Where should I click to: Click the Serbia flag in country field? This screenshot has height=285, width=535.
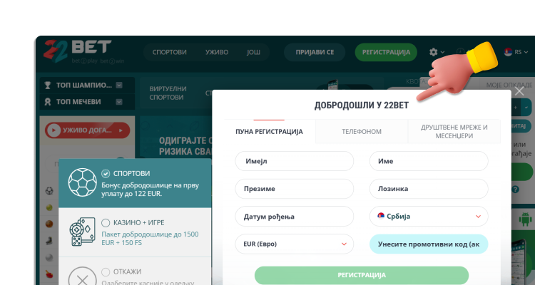tap(381, 215)
